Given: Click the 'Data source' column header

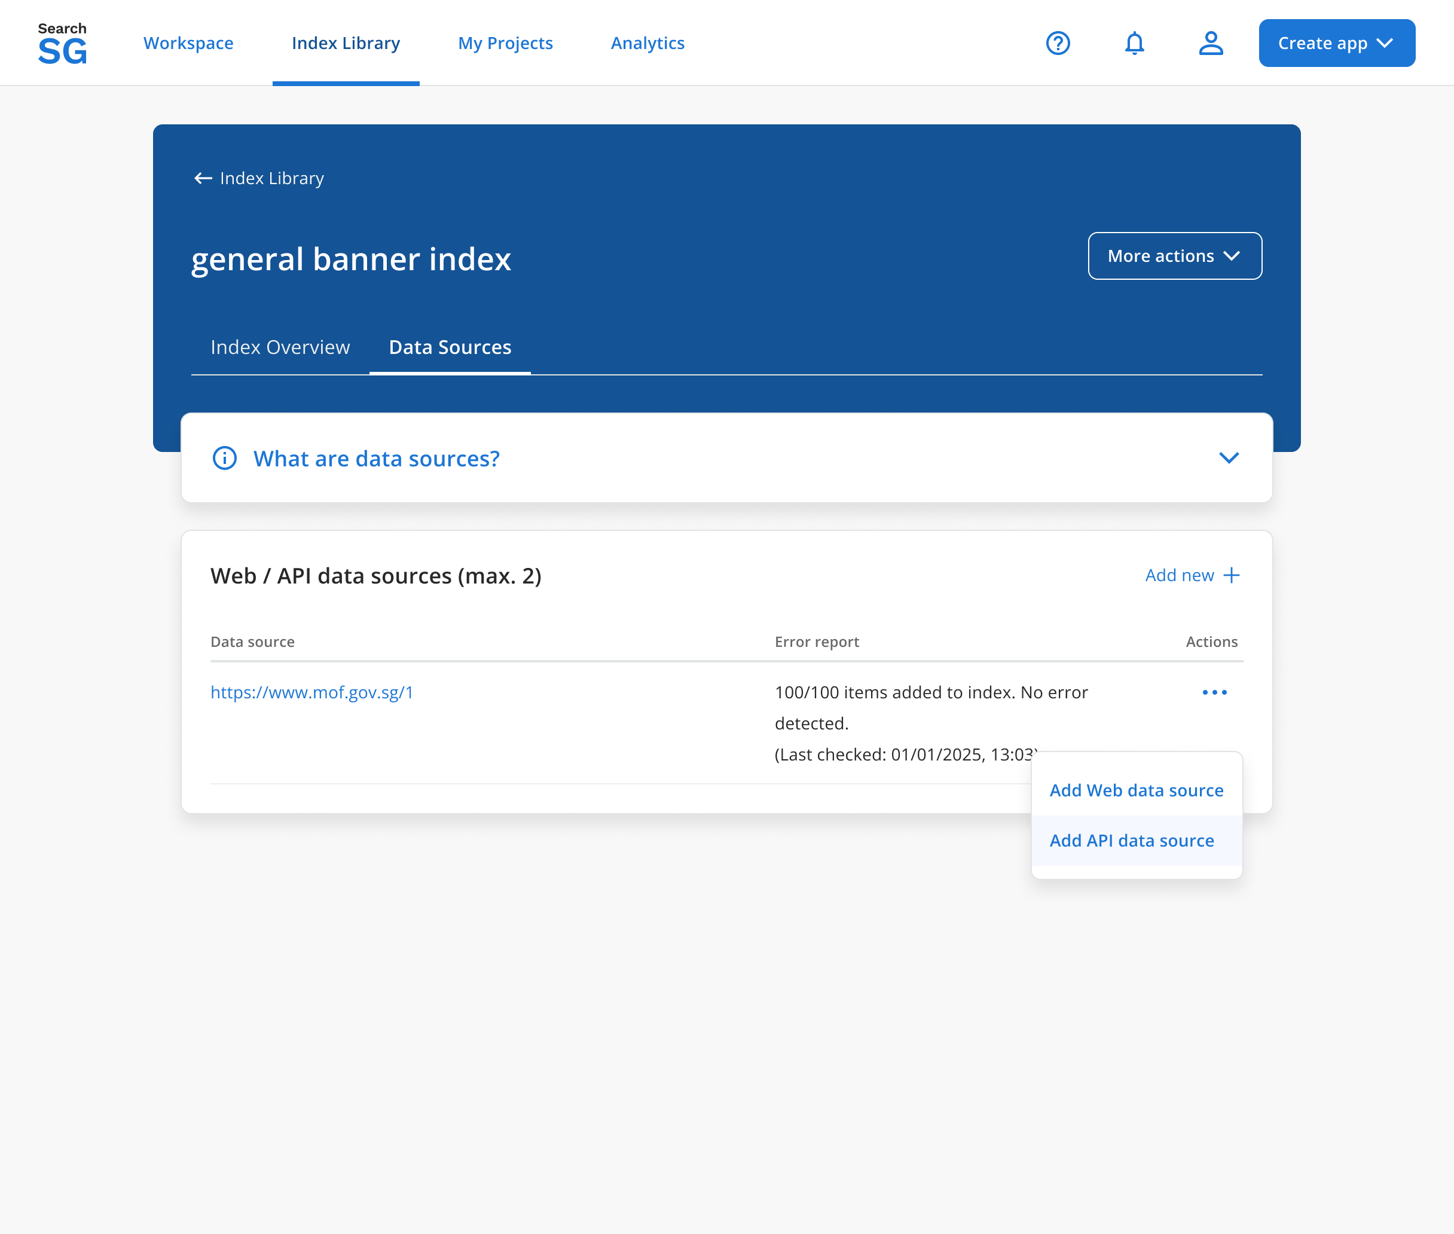Looking at the screenshot, I should pos(252,642).
